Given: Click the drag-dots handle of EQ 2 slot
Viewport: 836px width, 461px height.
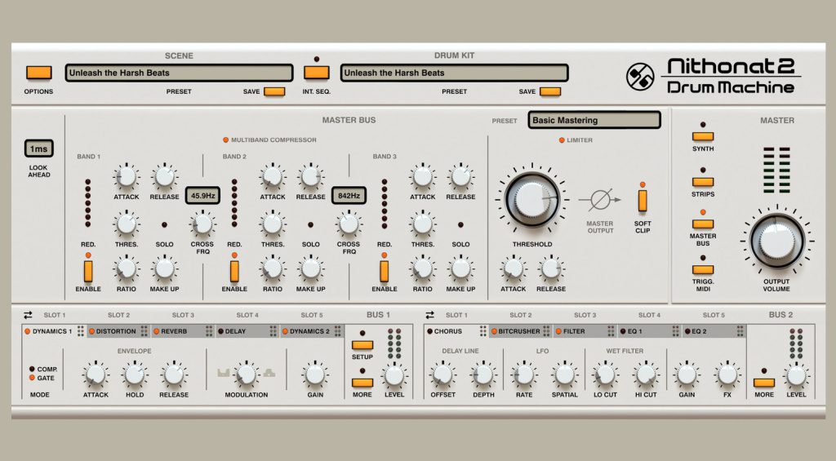Looking at the screenshot, I should [740, 331].
